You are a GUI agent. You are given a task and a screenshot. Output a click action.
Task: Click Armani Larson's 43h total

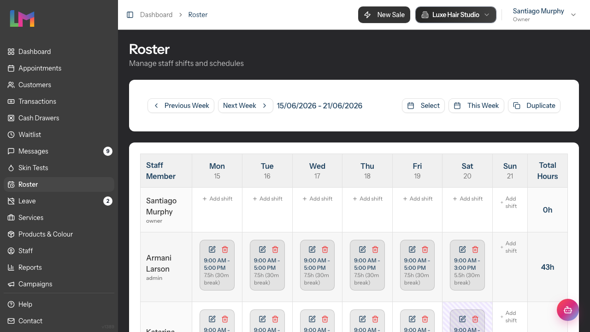point(548,267)
